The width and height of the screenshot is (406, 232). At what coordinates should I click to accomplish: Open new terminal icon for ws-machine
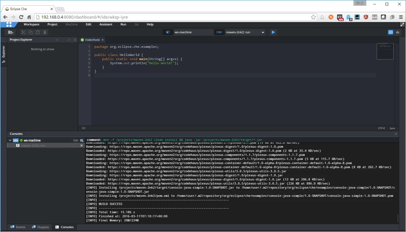[x=82, y=140]
